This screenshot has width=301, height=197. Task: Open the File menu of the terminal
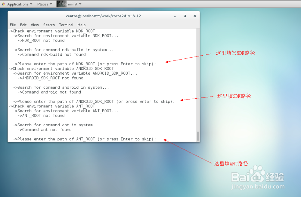[x=13, y=25]
